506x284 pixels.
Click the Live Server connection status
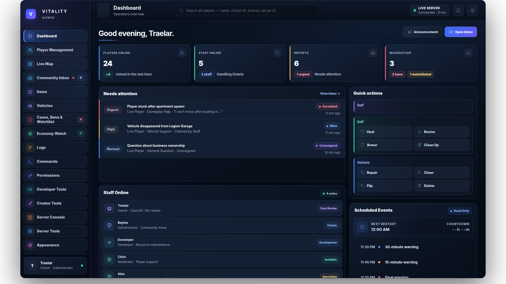[430, 11]
